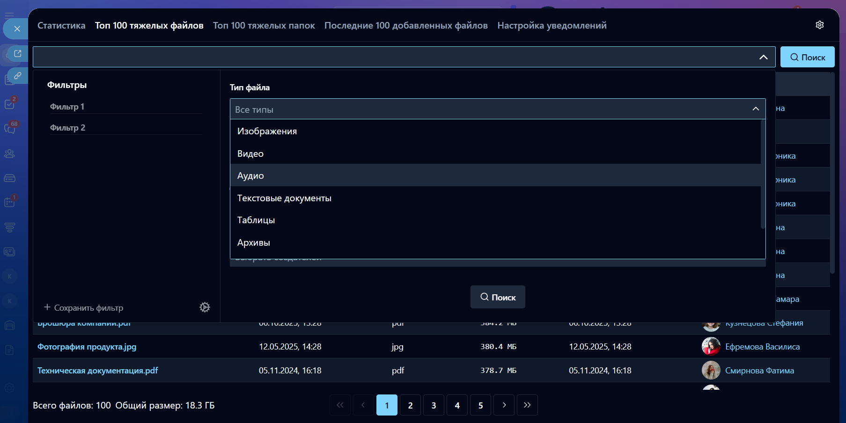The height and width of the screenshot is (423, 846).
Task: Switch to the Статистика tab
Action: tap(61, 25)
